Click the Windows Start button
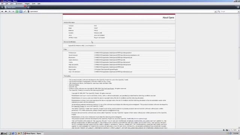Image resolution: width=240 pixels, height=135 pixels. point(4,133)
